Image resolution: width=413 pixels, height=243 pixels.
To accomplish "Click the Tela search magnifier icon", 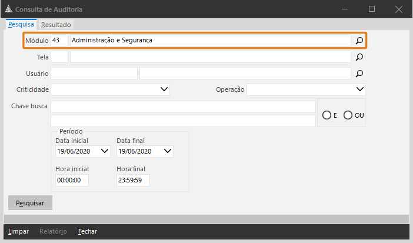I will (x=359, y=57).
